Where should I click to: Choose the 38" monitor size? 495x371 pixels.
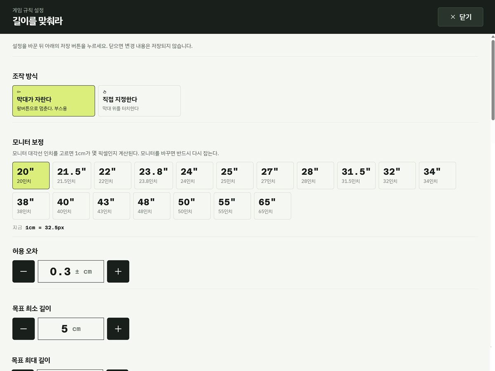click(31, 206)
